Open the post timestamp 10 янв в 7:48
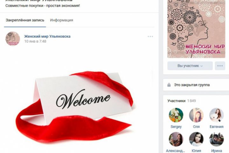Image resolution: width=229 pixels, height=153 pixels. coord(35,41)
